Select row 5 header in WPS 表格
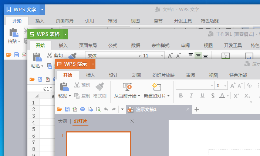This screenshot has height=156, width=260. (34, 129)
